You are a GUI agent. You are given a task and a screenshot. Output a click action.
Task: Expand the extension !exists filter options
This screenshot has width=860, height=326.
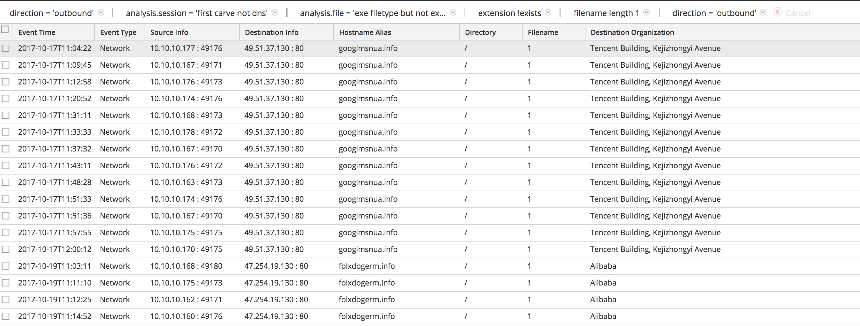click(548, 13)
